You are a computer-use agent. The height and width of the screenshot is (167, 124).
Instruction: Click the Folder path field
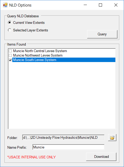pos(63,137)
